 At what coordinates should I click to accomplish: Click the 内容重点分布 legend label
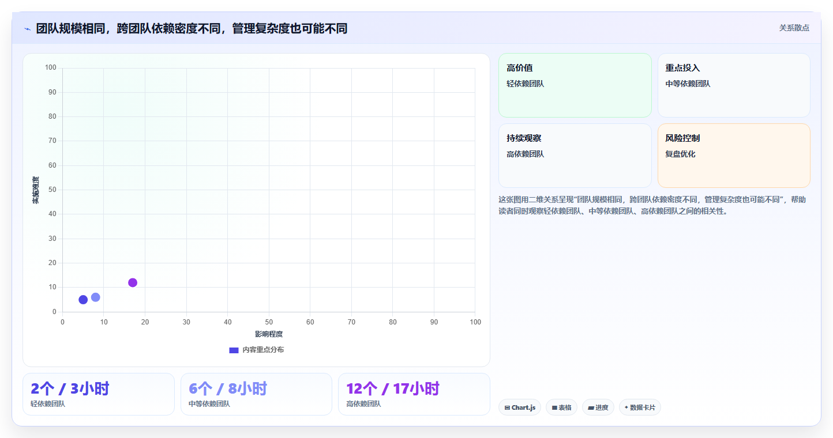pos(263,350)
